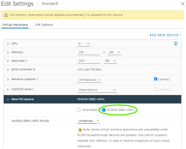
Task: Click the CPU information icon
Action: (x=175, y=43)
